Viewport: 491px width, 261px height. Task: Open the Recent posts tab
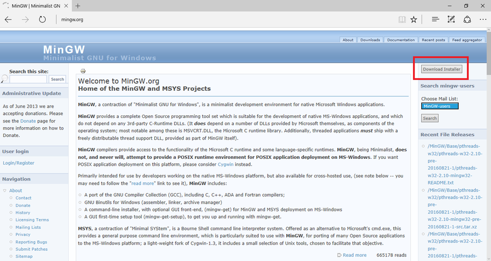pos(433,40)
